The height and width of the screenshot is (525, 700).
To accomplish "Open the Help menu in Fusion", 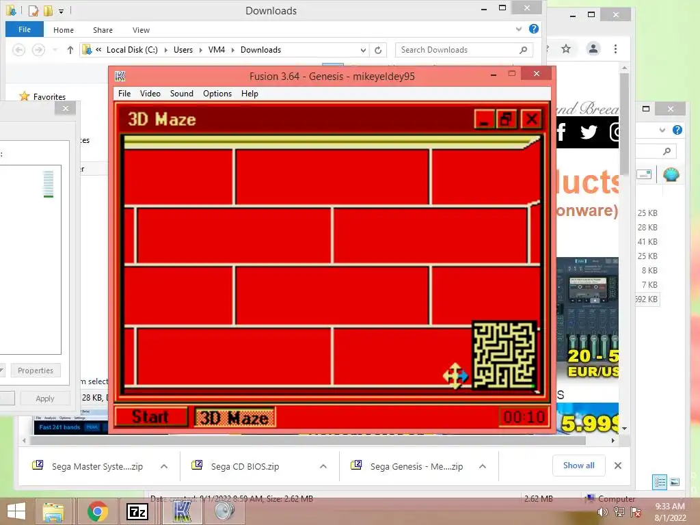I will 250,93.
